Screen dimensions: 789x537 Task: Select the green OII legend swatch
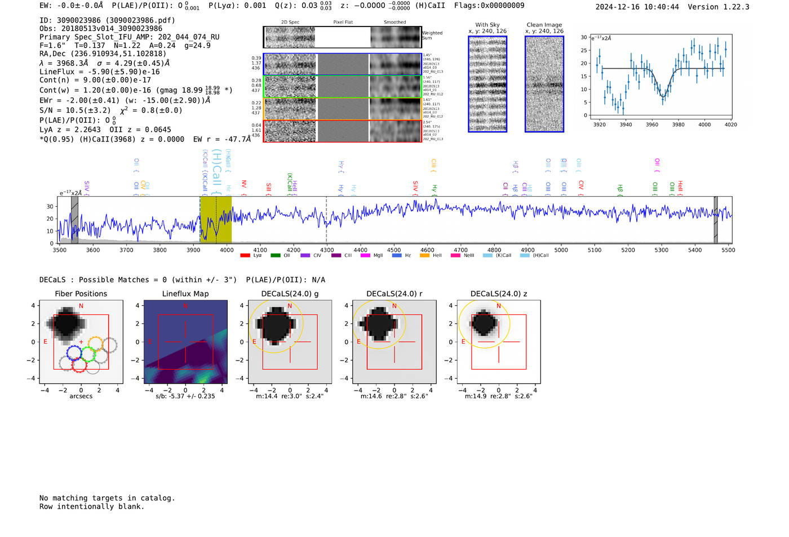(x=275, y=255)
